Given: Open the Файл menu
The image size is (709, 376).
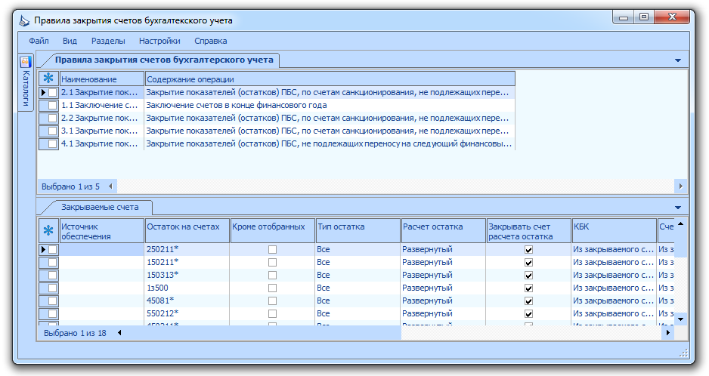Looking at the screenshot, I should click(39, 41).
